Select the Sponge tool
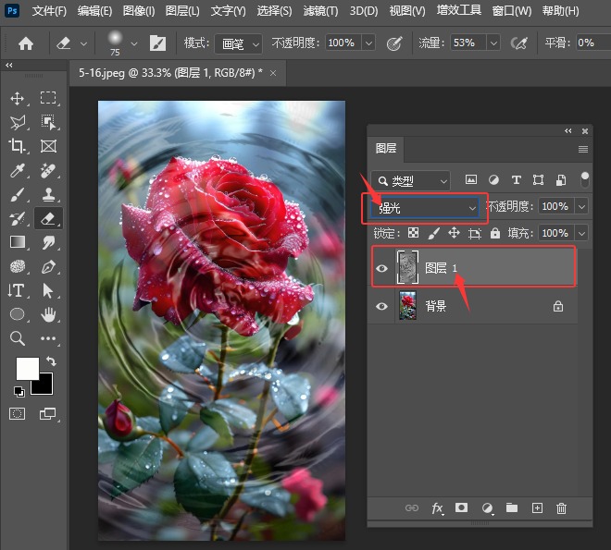The image size is (611, 550). coord(18,266)
